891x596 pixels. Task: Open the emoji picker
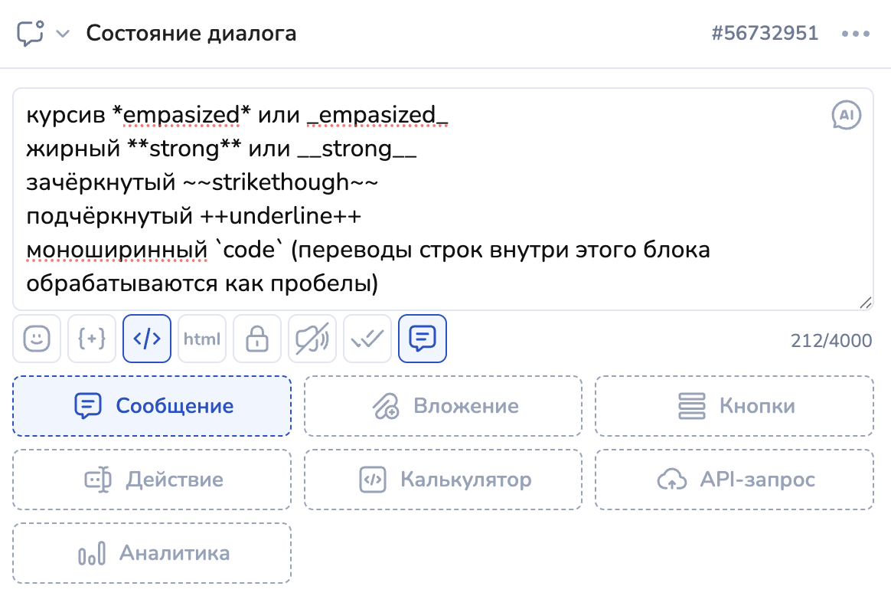click(x=37, y=339)
